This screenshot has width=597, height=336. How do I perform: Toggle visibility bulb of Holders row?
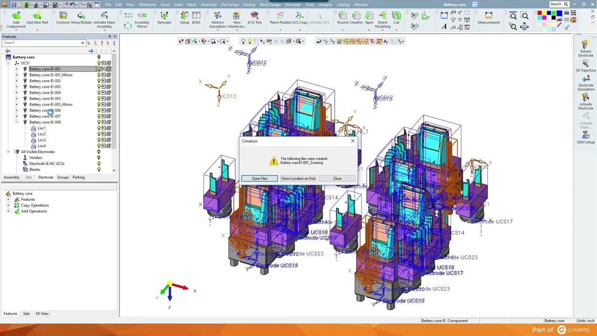(x=98, y=158)
